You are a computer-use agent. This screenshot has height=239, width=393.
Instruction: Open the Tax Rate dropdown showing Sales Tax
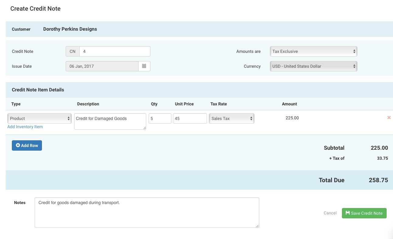click(x=231, y=118)
